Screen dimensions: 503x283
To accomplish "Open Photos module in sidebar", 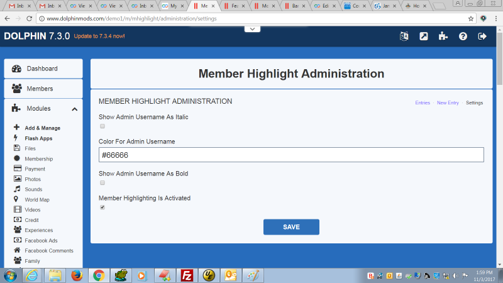I will [x=33, y=179].
